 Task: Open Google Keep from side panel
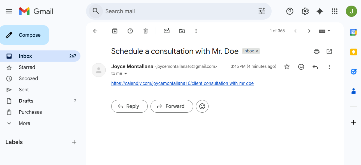coord(353,52)
